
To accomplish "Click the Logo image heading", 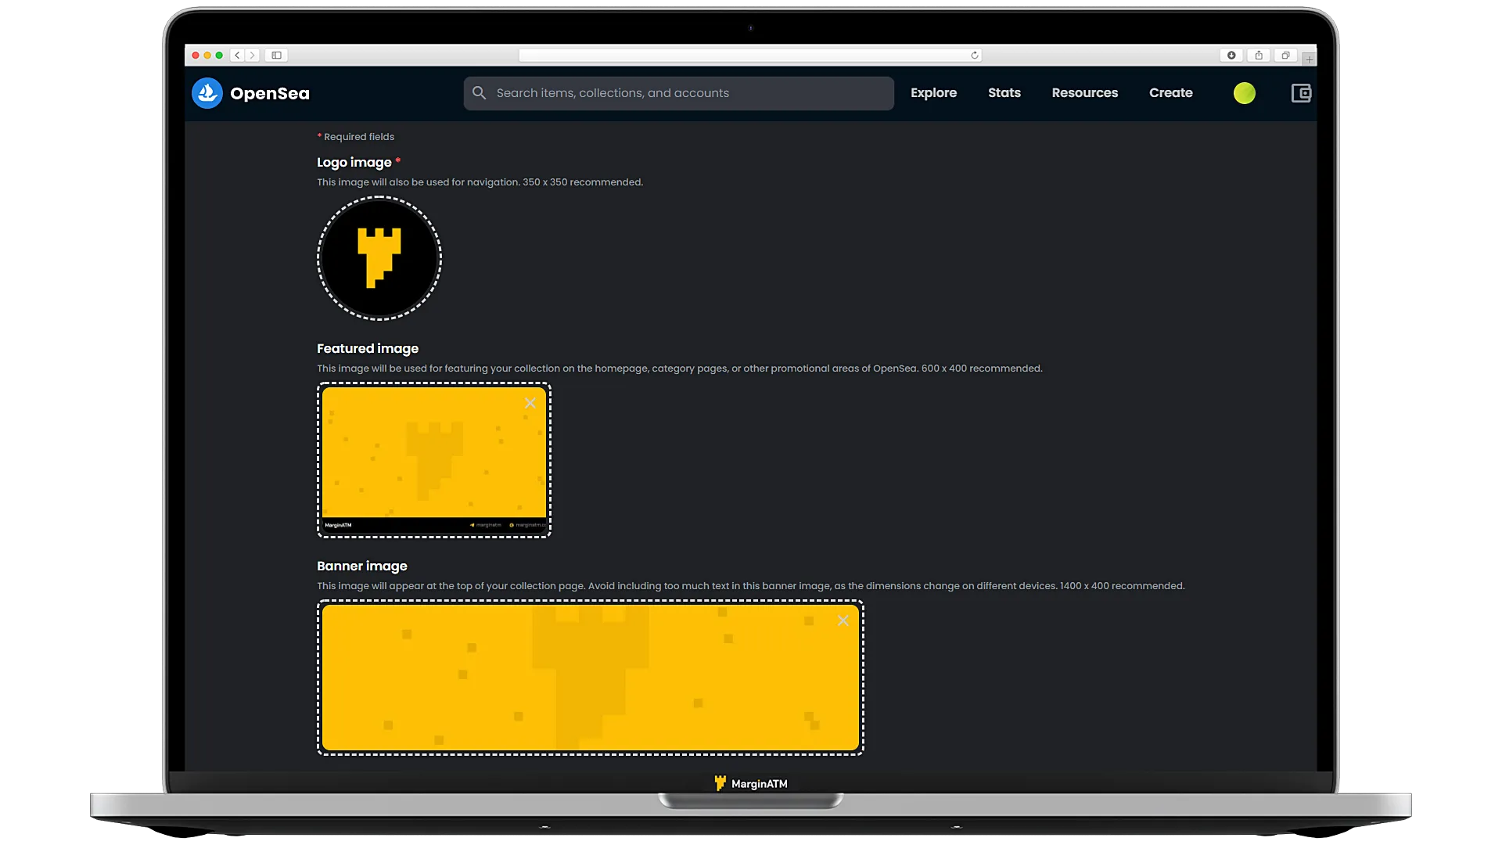I will (354, 162).
